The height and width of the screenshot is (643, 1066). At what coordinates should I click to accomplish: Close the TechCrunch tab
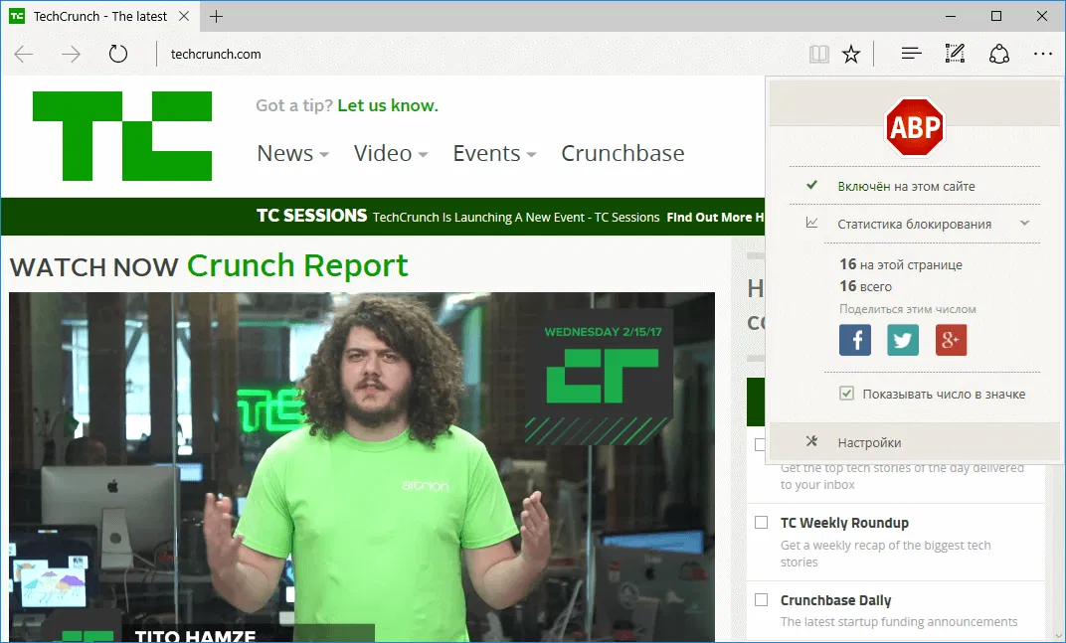tap(184, 16)
